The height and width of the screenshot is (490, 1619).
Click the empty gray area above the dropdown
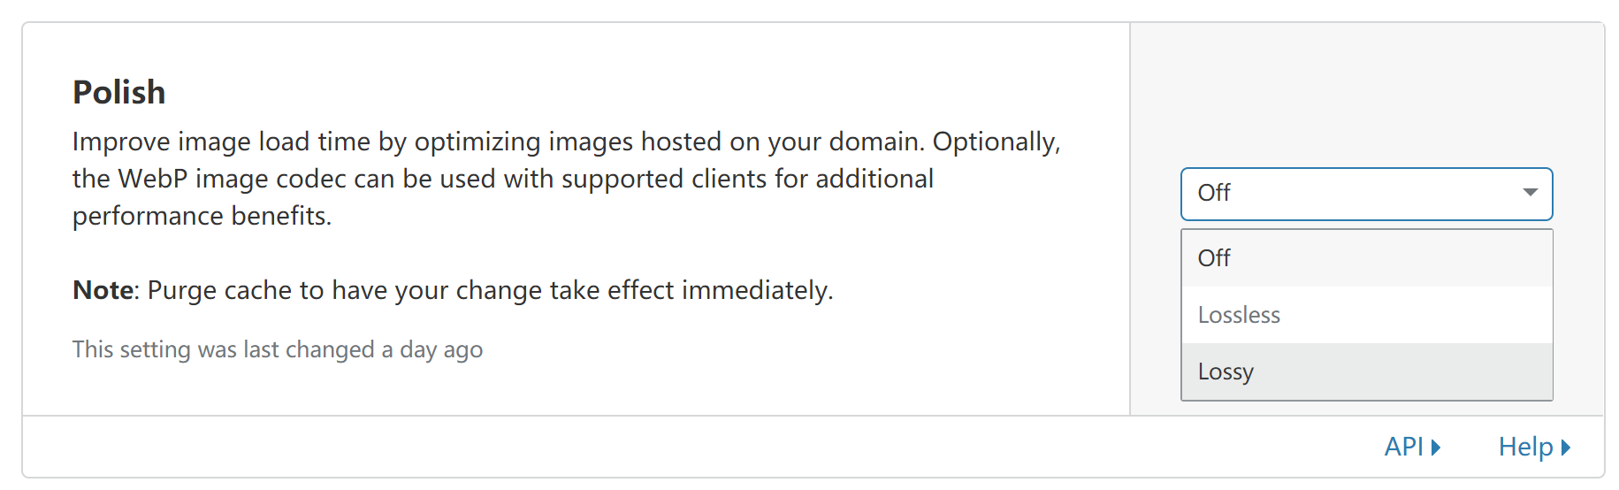click(1366, 93)
